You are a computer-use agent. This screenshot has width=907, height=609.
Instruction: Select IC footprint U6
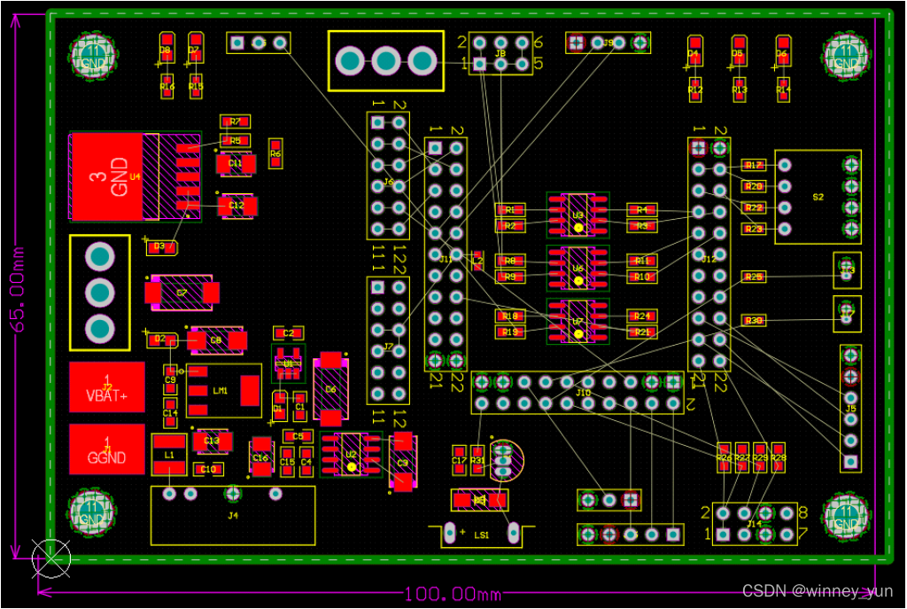pyautogui.click(x=578, y=268)
